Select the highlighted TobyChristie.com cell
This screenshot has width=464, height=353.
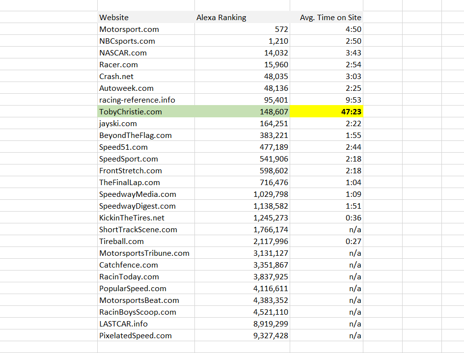tap(146, 112)
